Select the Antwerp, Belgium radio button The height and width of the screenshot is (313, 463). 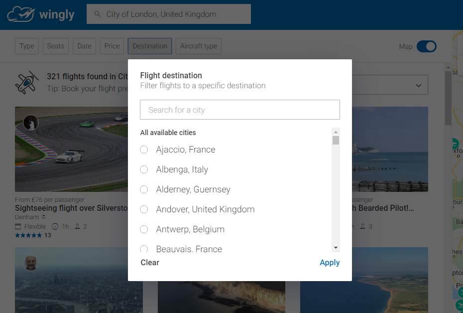point(144,229)
